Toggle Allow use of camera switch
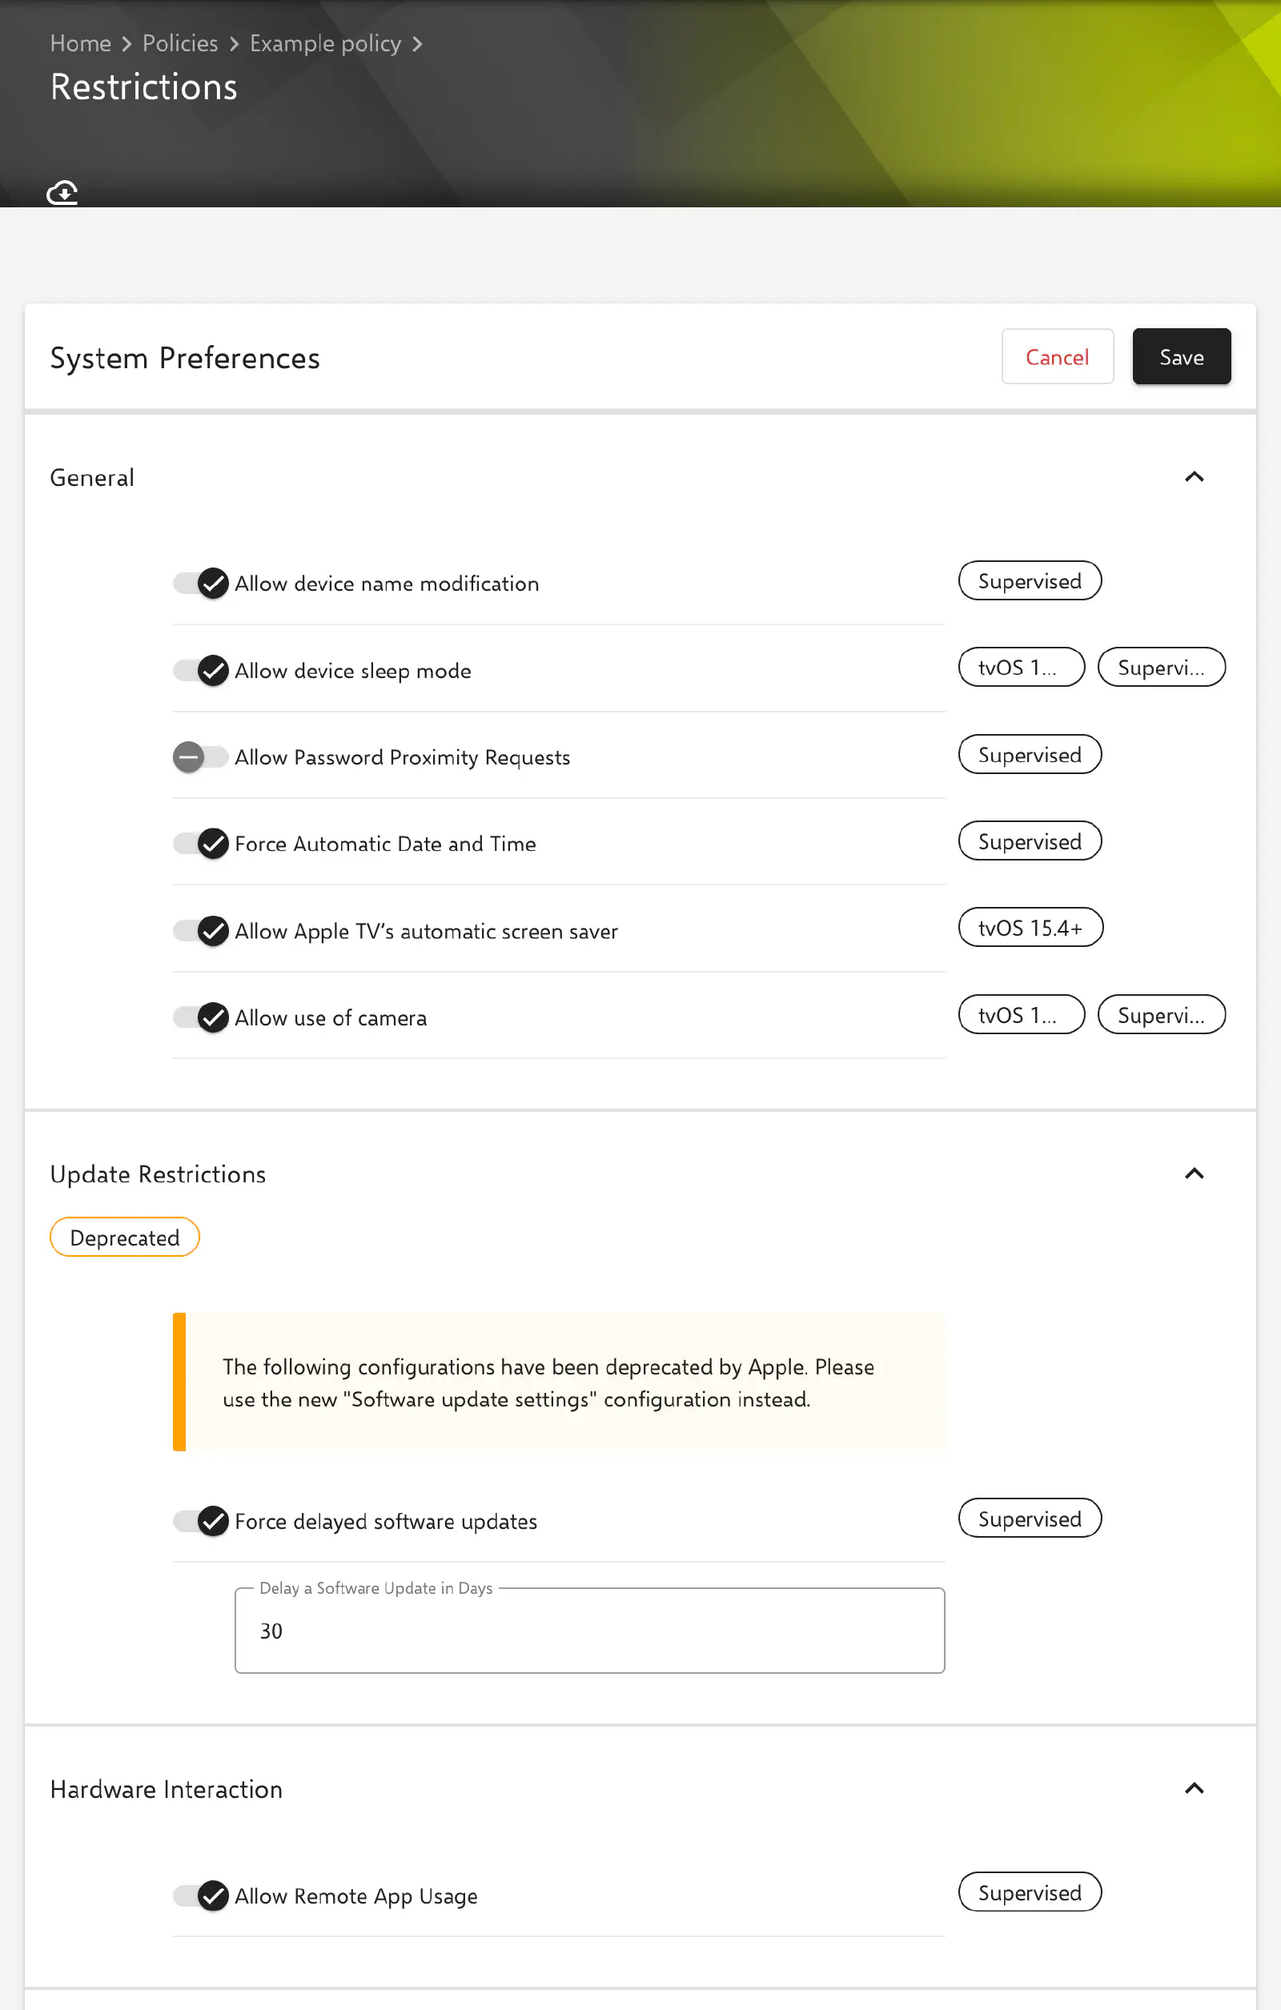The height and width of the screenshot is (2010, 1281). click(x=200, y=1017)
